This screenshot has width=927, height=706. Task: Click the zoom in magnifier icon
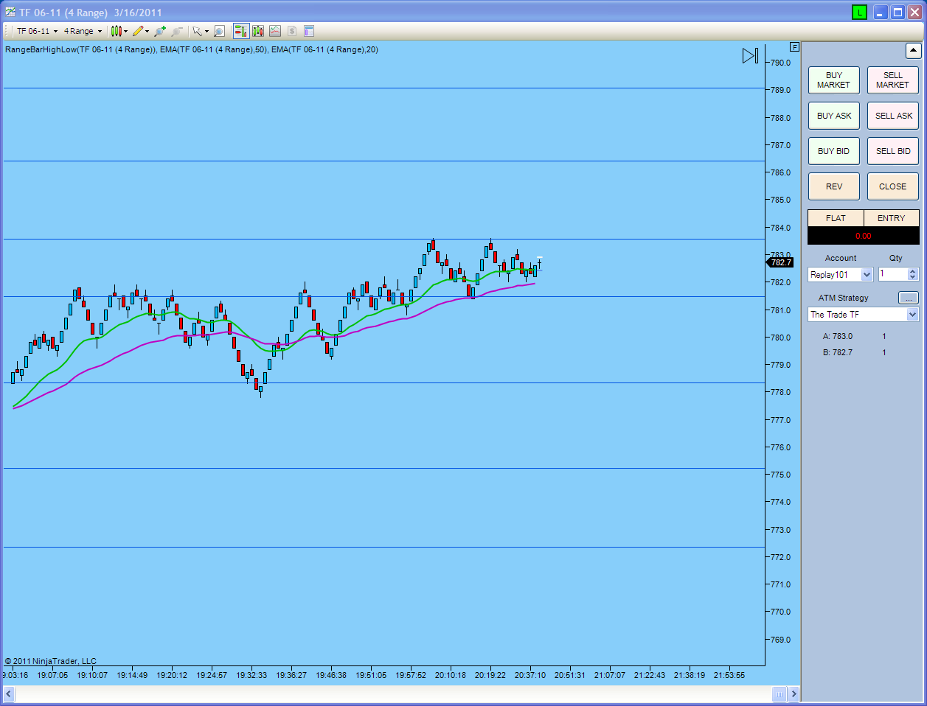tap(160, 31)
